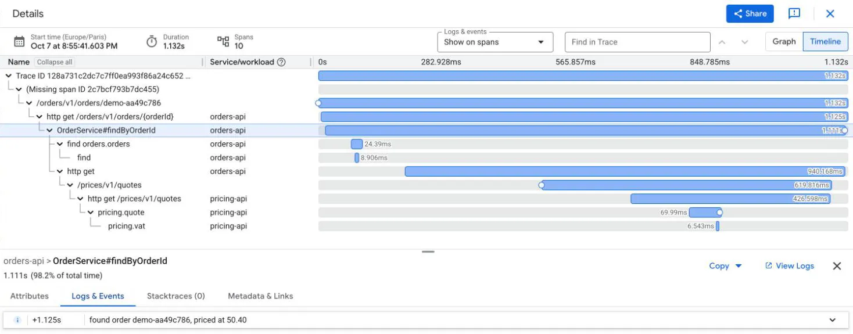Collapse OrderService#findByOrderId span
Viewport: 853px width, 334px height.
[x=50, y=131]
